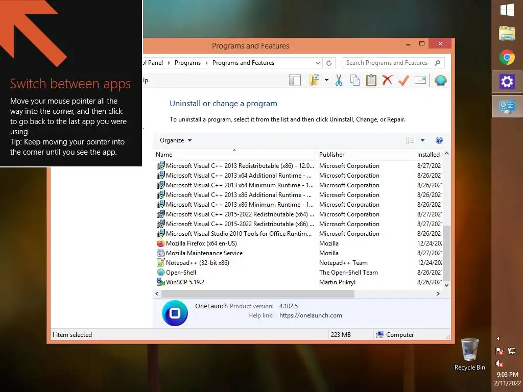Sort by the Publisher column header
This screenshot has width=523, height=392.
pyautogui.click(x=365, y=155)
